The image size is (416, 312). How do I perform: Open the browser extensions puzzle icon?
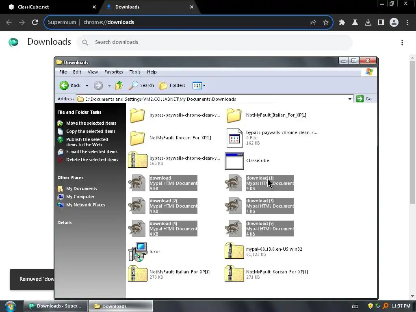(342, 23)
